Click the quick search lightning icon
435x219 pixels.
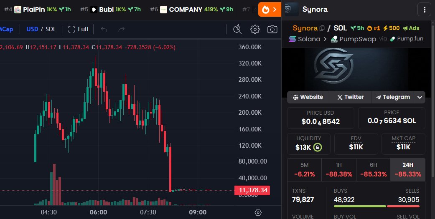click(237, 29)
